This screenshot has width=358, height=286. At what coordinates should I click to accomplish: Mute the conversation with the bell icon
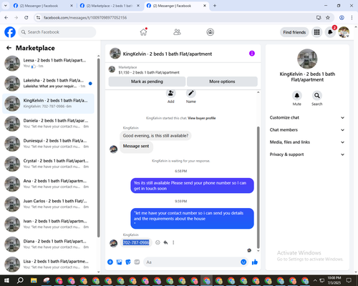pos(296,96)
